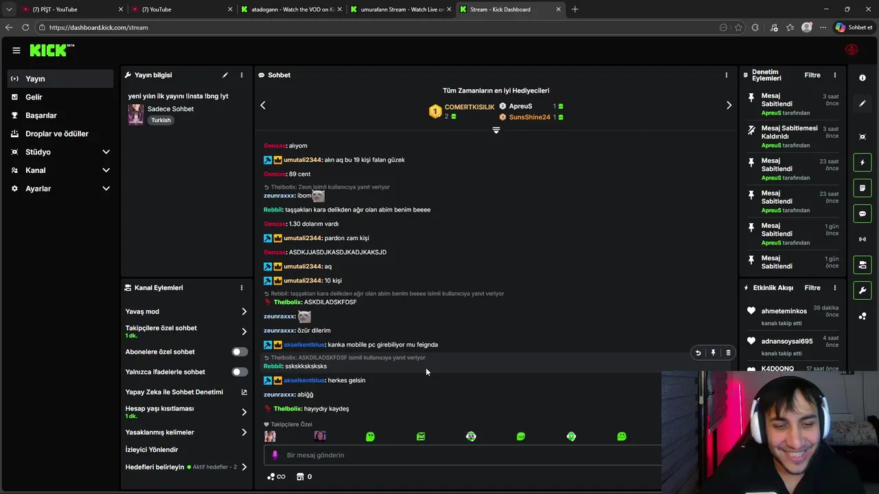Open the three-dot menu of the Denetim Eylemleri panel
Screen dimensions: 879x494
[x=835, y=75]
